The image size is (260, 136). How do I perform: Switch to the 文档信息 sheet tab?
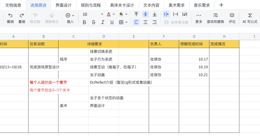pos(13,5)
